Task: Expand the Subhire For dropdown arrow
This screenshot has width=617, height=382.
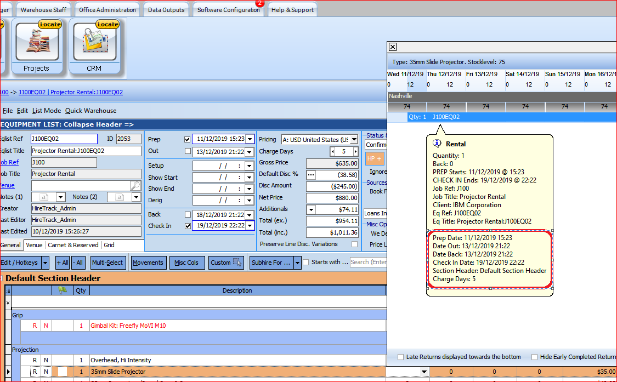Action: pos(297,263)
